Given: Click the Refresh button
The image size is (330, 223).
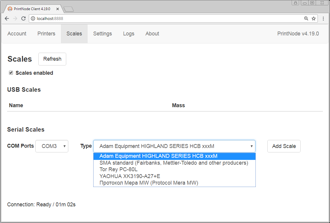Looking at the screenshot, I should pyautogui.click(x=52, y=59).
